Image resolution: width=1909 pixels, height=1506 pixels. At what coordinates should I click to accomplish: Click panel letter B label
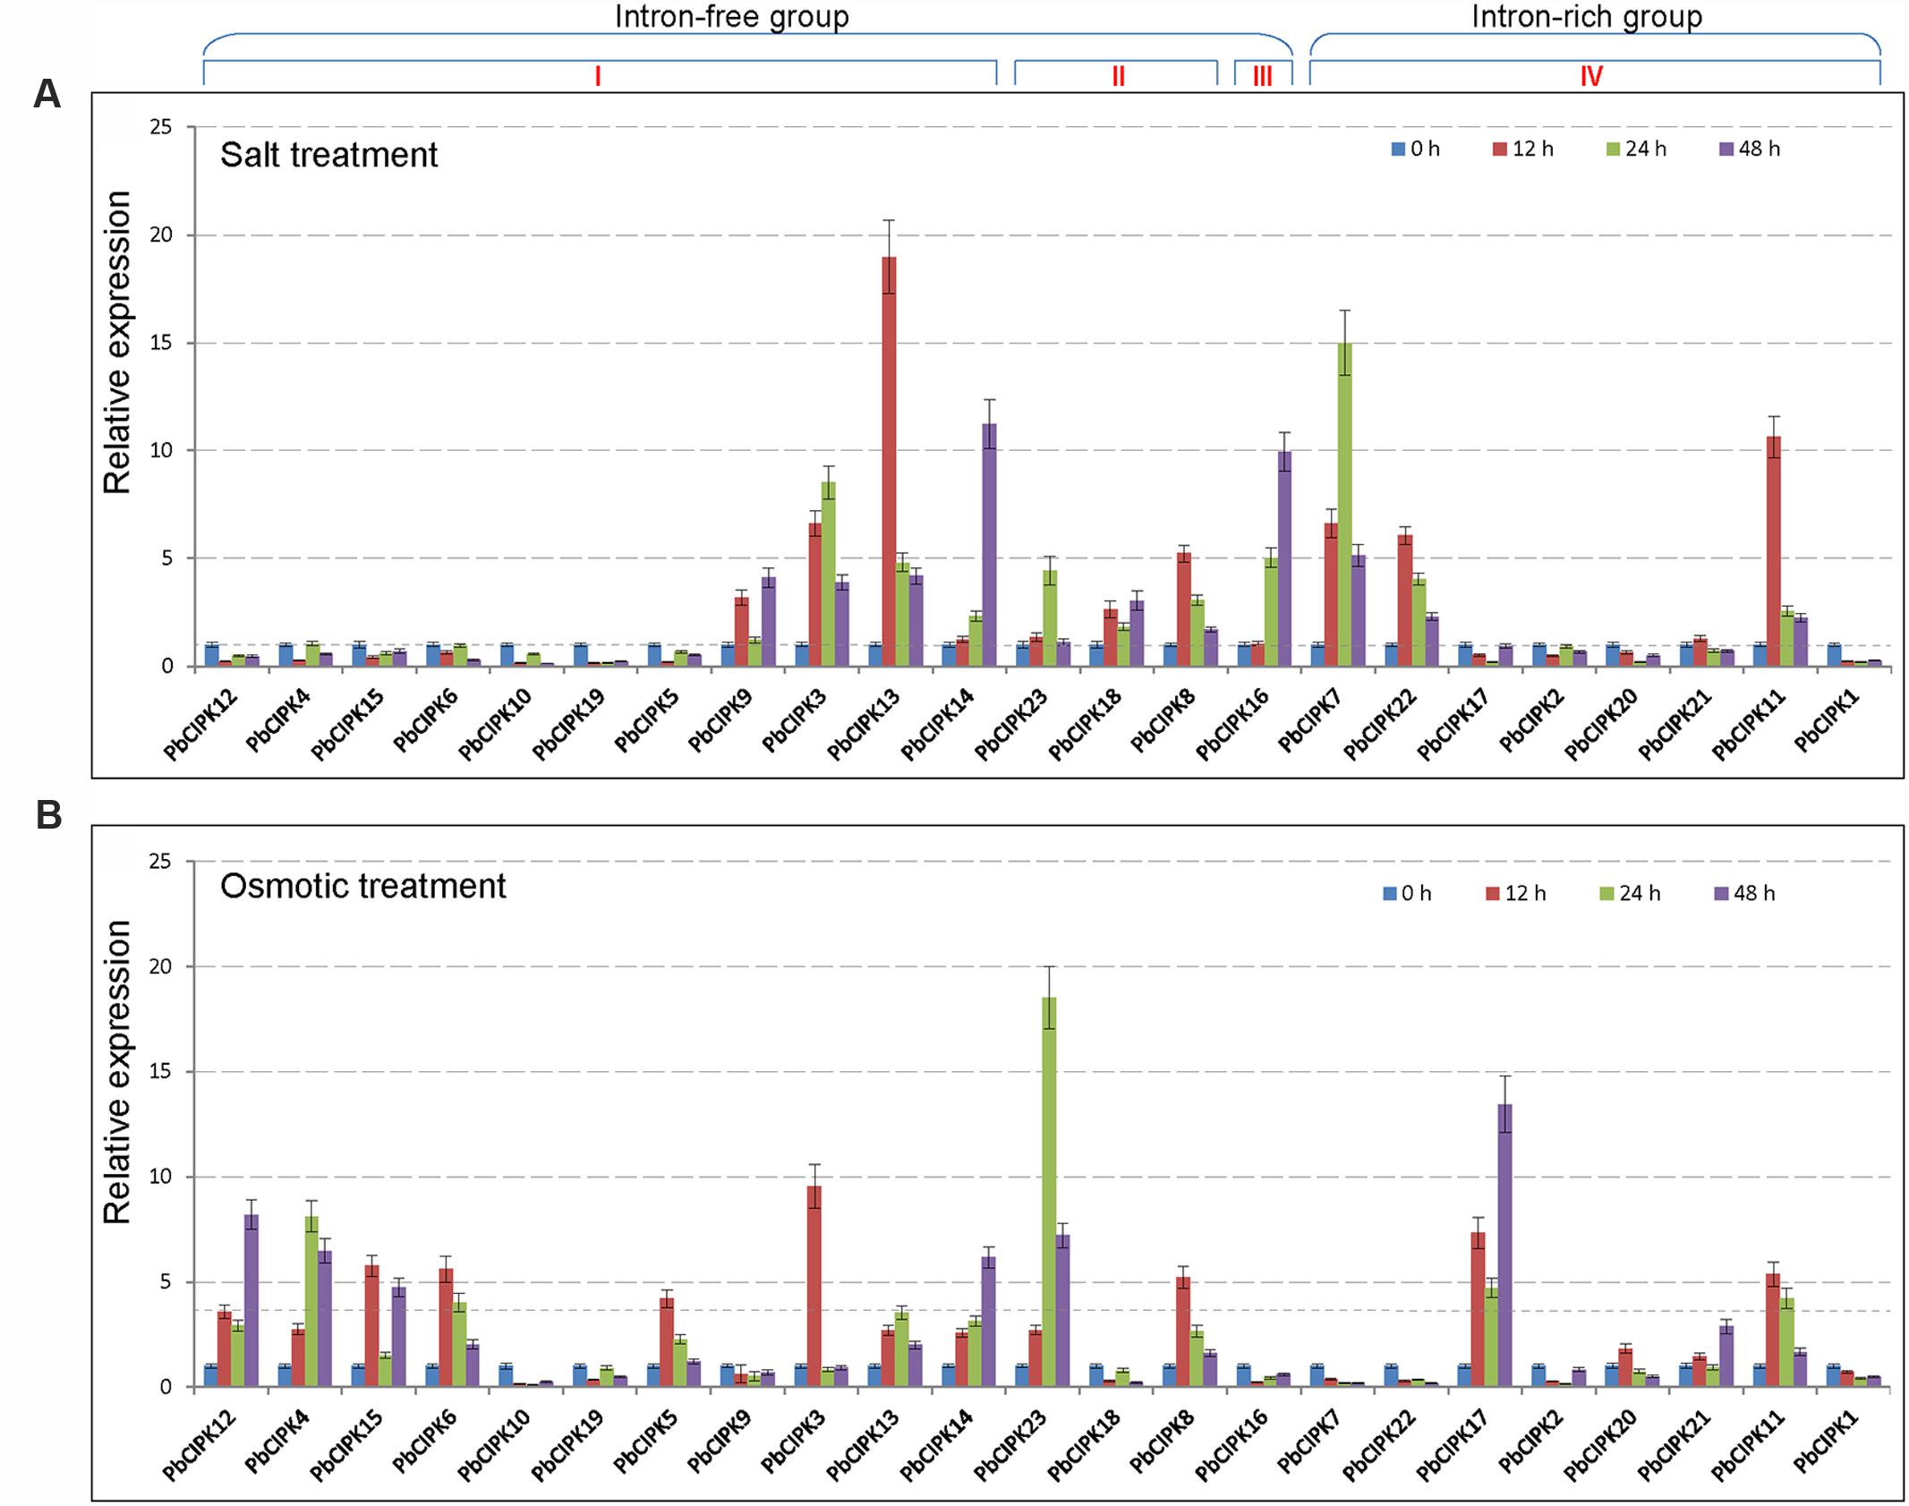coord(48,816)
